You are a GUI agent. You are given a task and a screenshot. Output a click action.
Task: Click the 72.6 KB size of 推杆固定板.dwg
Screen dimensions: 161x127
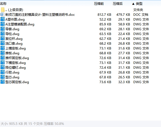(105, 58)
